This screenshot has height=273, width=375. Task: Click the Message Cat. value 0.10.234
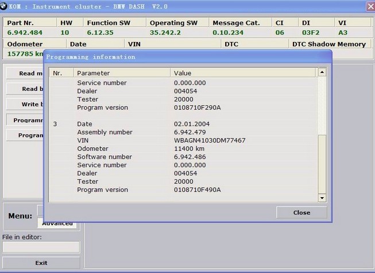point(228,33)
